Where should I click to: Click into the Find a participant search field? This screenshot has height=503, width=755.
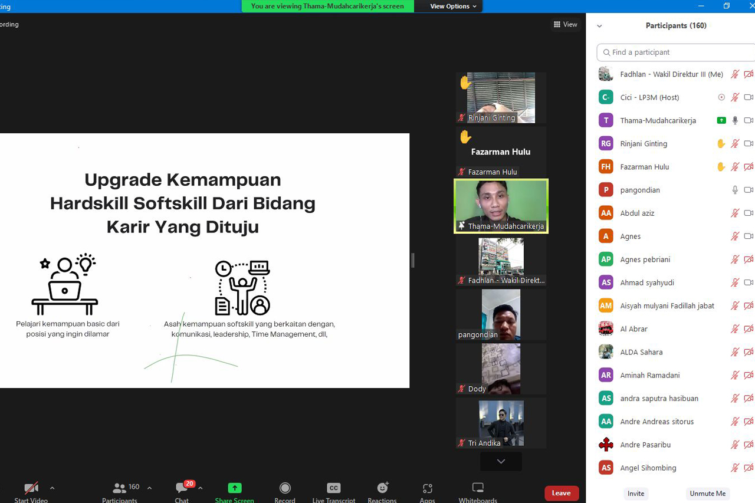pos(676,52)
